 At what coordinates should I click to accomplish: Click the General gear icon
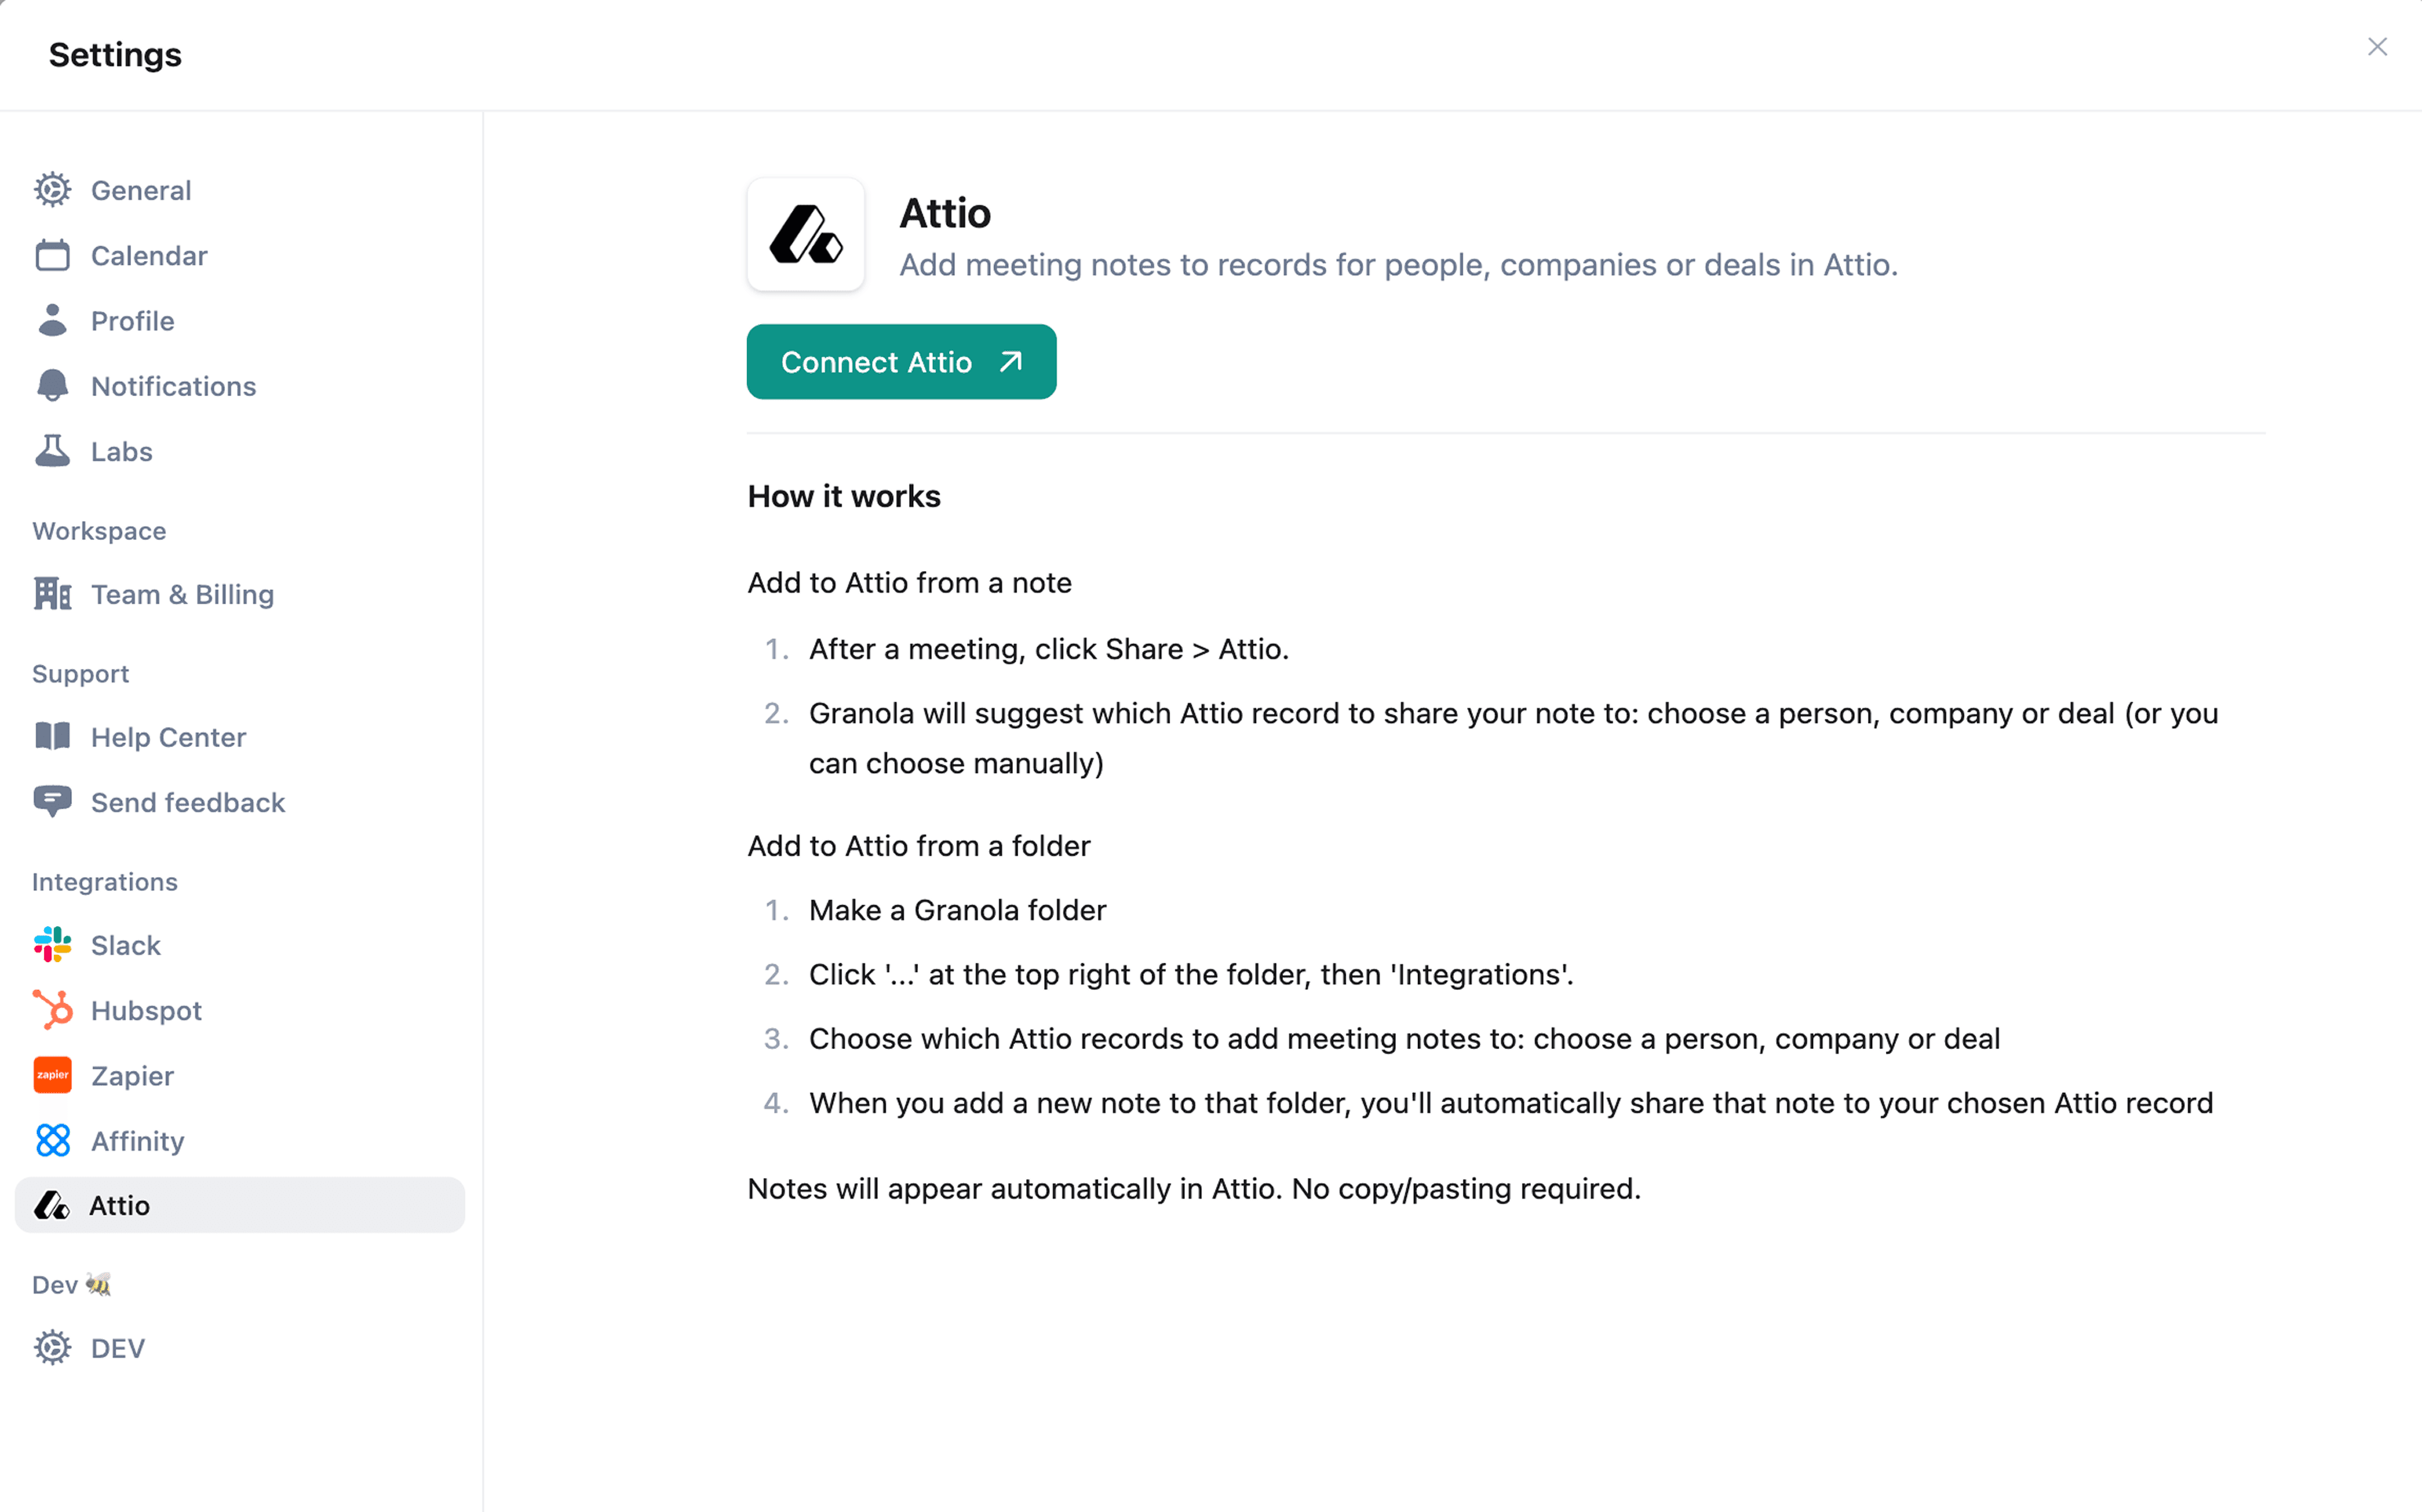[52, 190]
